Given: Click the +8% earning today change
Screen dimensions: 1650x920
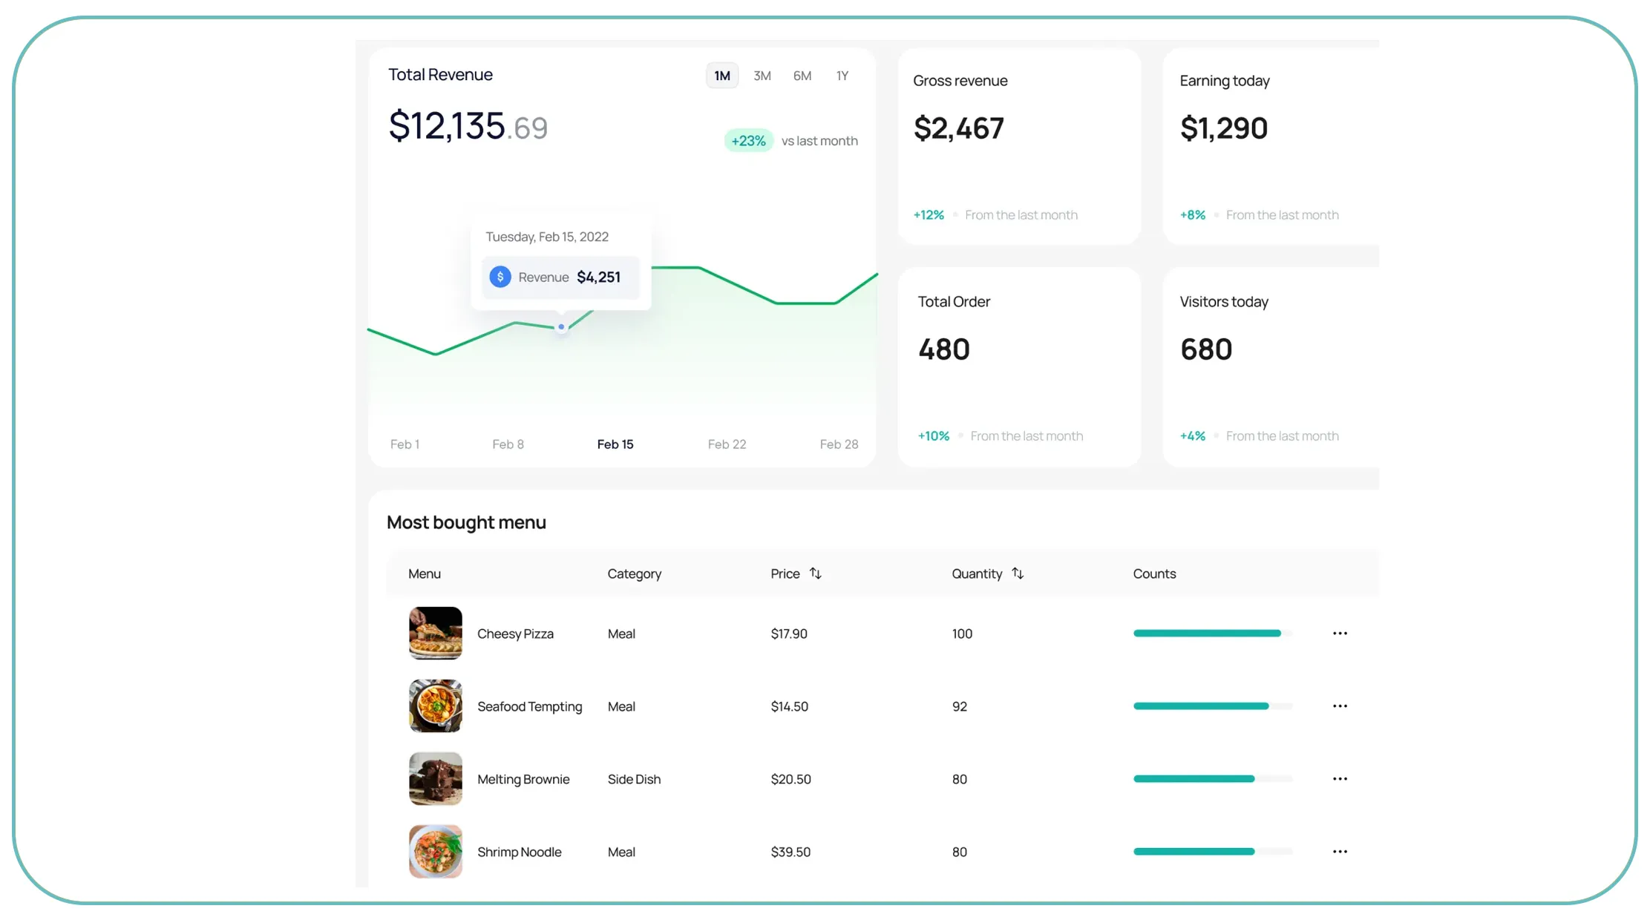Looking at the screenshot, I should click(1193, 215).
